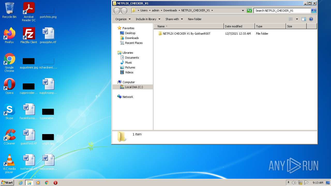
Task: Sort by the Size column header
Action: pyautogui.click(x=296, y=26)
